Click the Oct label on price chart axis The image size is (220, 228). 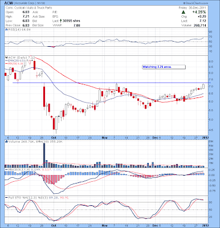click(54, 137)
